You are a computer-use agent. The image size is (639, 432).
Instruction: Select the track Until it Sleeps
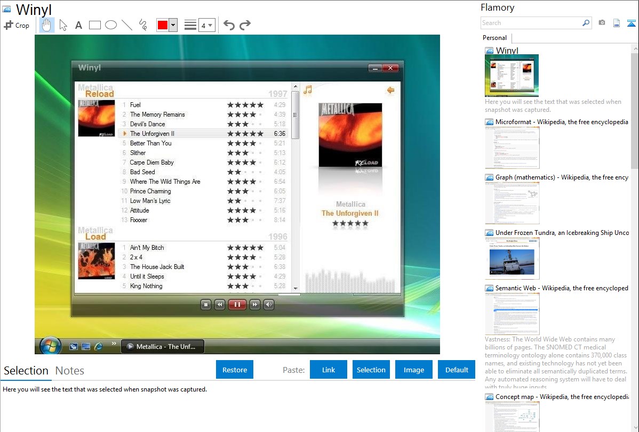[x=147, y=276]
